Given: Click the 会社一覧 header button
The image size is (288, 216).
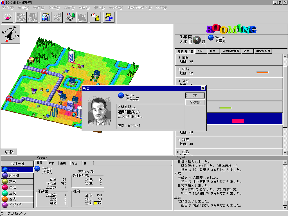Looking at the screenshot, I should [x=17, y=164].
